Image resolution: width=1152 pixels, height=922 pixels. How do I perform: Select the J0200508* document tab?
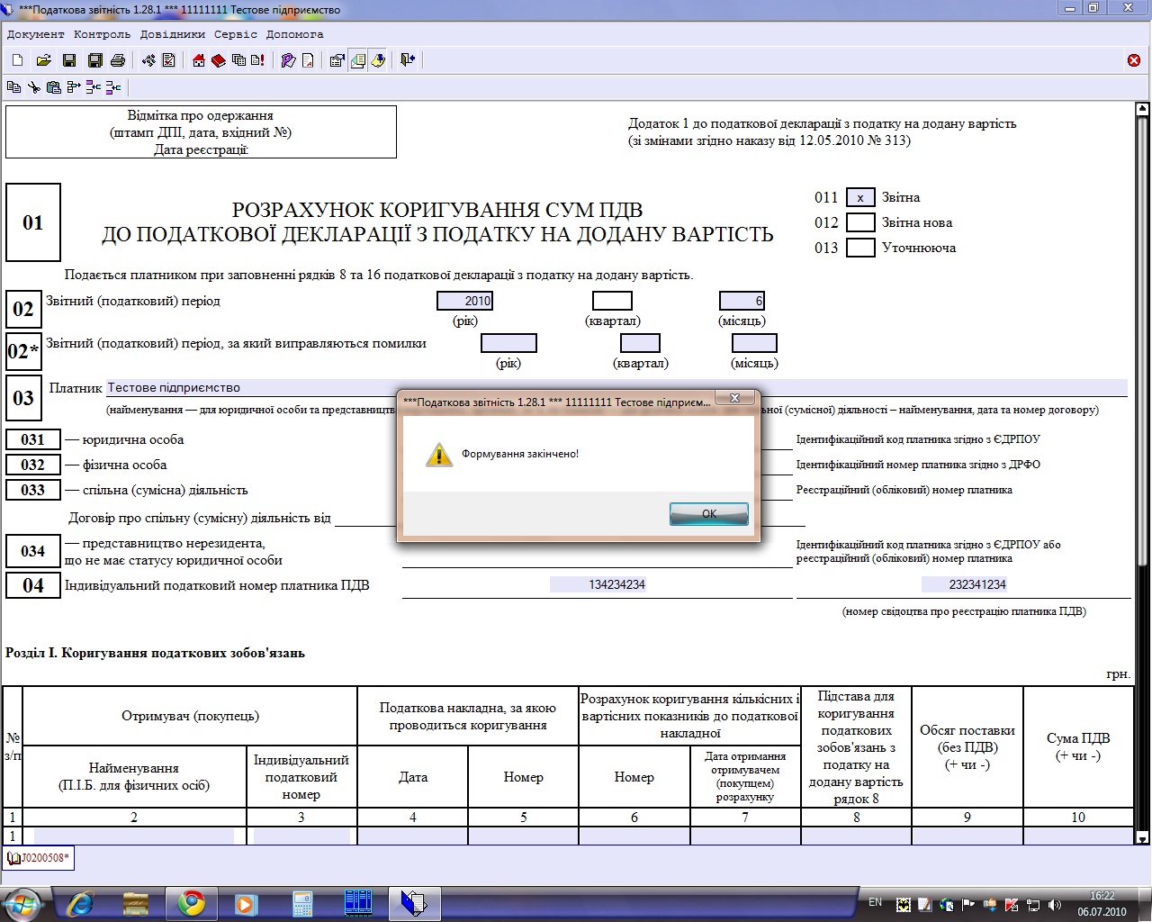coord(38,858)
